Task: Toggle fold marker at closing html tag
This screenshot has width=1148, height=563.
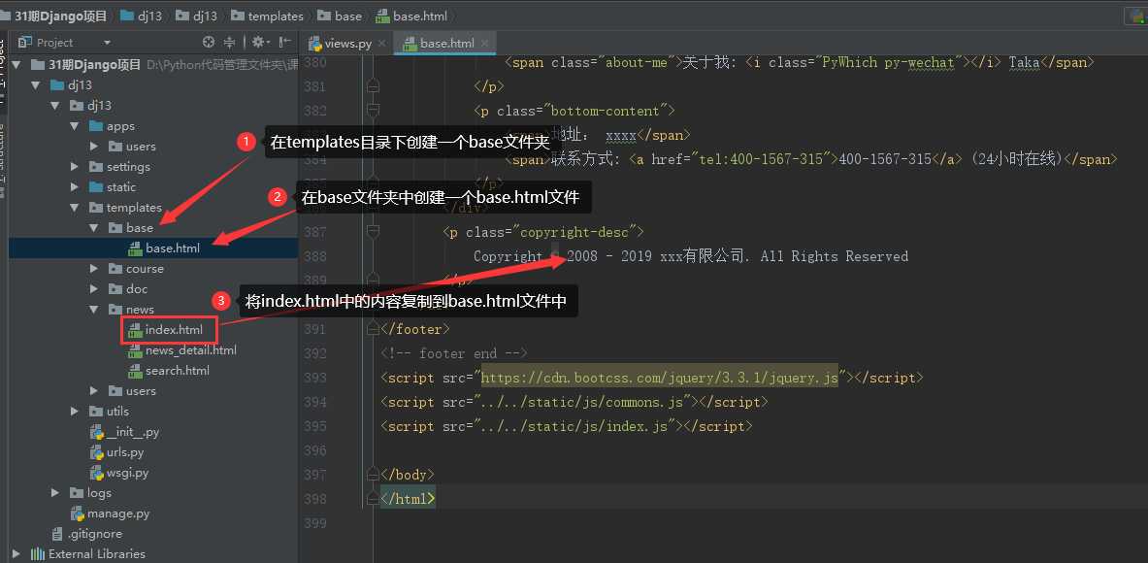Action: click(x=373, y=499)
